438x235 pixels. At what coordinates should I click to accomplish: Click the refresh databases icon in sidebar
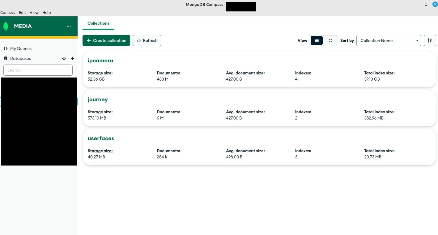coord(64,58)
